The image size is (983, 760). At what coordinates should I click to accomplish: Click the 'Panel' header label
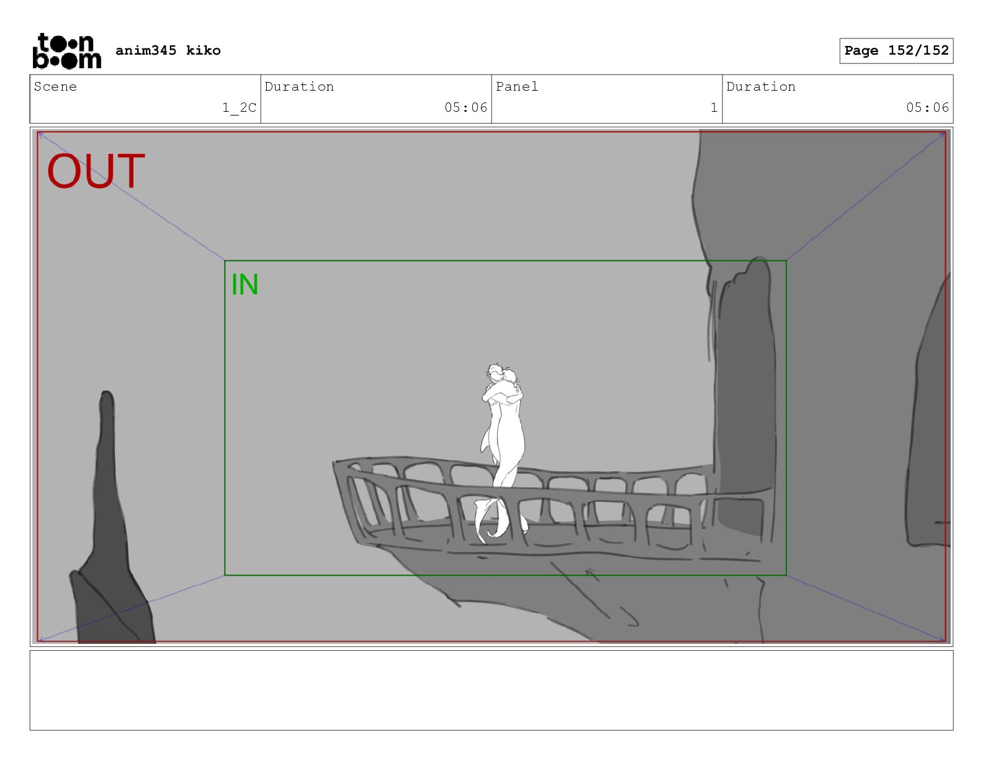coord(517,86)
